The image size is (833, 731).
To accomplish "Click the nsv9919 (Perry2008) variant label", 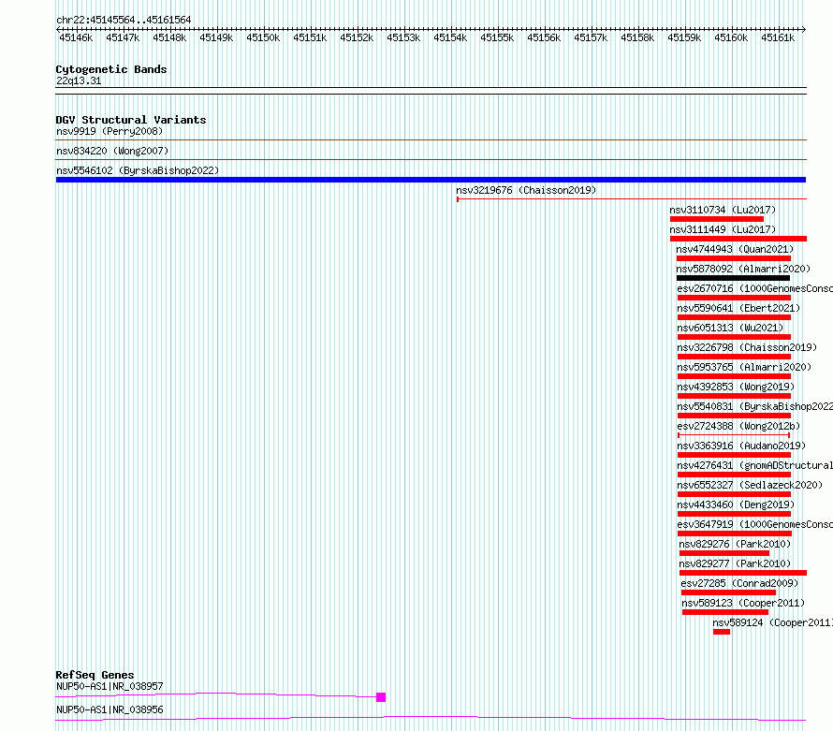I will [x=110, y=131].
